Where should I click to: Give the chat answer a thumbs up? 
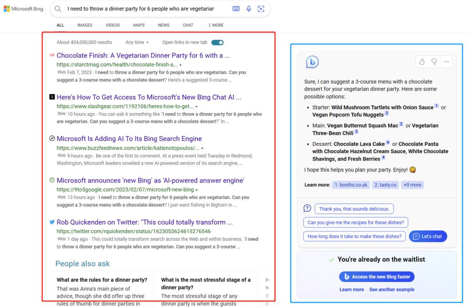pyautogui.click(x=422, y=62)
